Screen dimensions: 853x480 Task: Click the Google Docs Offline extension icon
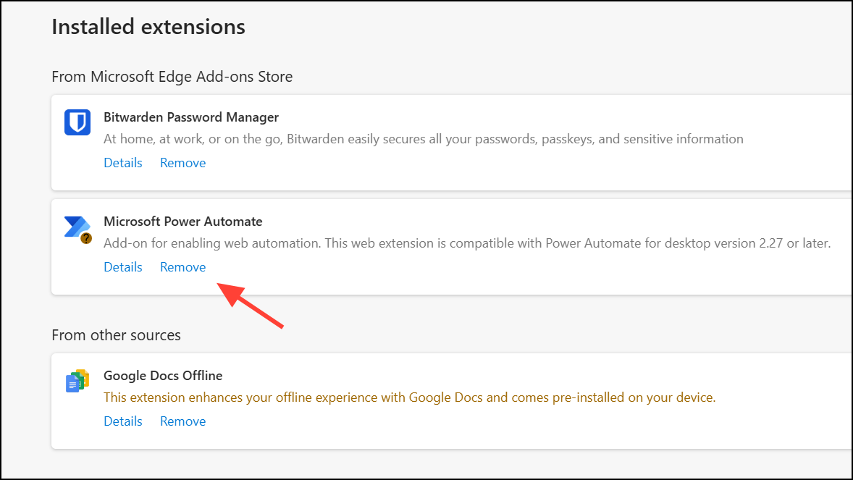tap(77, 381)
